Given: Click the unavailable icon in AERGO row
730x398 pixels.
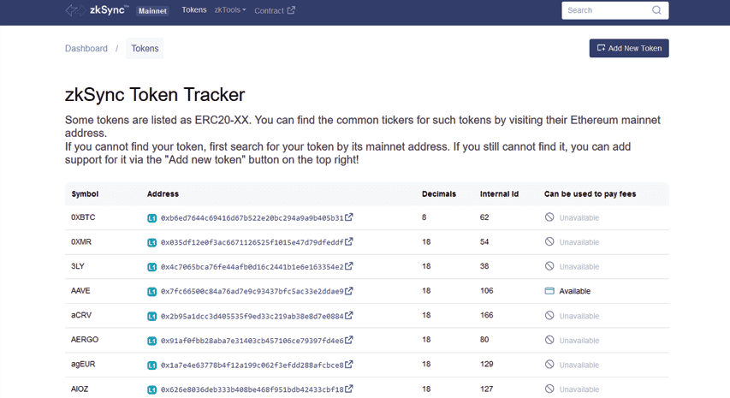Looking at the screenshot, I should tap(549, 340).
